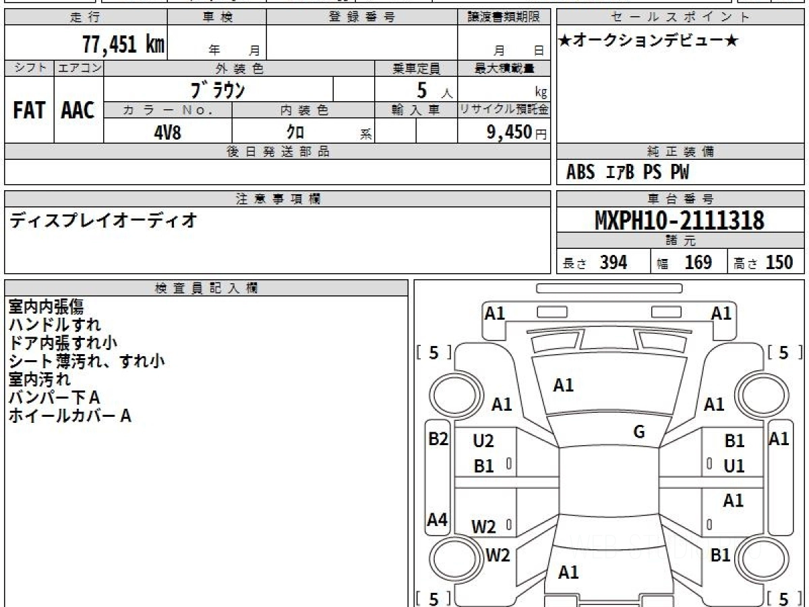The width and height of the screenshot is (809, 607).
Task: Click the 注意事項欄 heading
Action: point(277,199)
